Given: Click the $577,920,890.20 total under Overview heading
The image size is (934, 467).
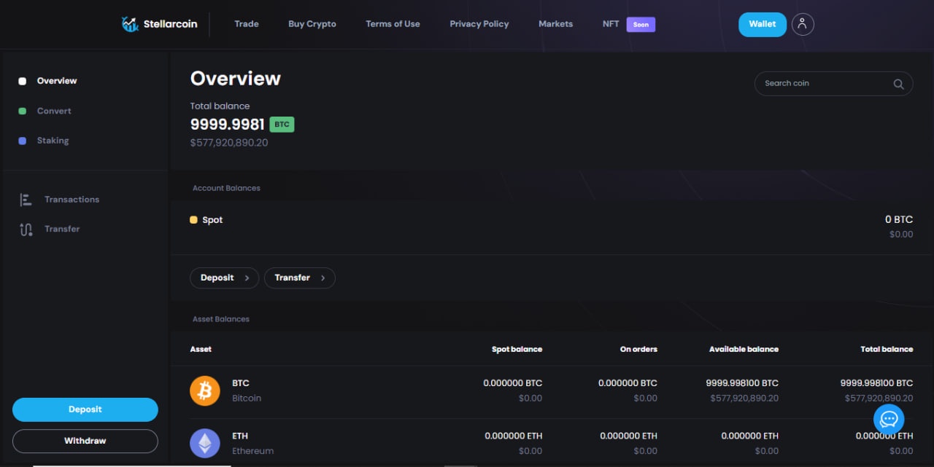Looking at the screenshot, I should (229, 143).
